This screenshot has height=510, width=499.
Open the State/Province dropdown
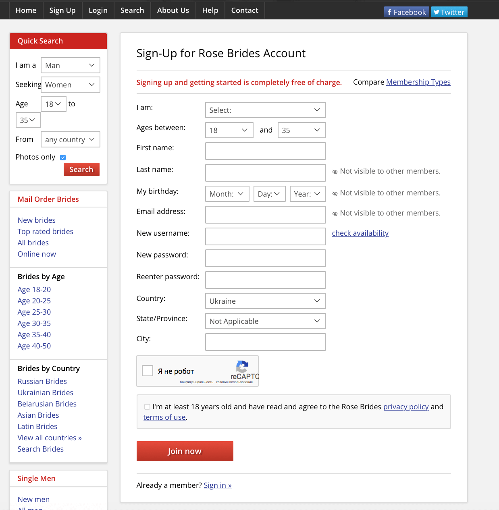(266, 321)
